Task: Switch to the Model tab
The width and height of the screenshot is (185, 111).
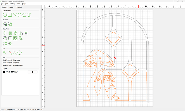Action: [x=11, y=7]
